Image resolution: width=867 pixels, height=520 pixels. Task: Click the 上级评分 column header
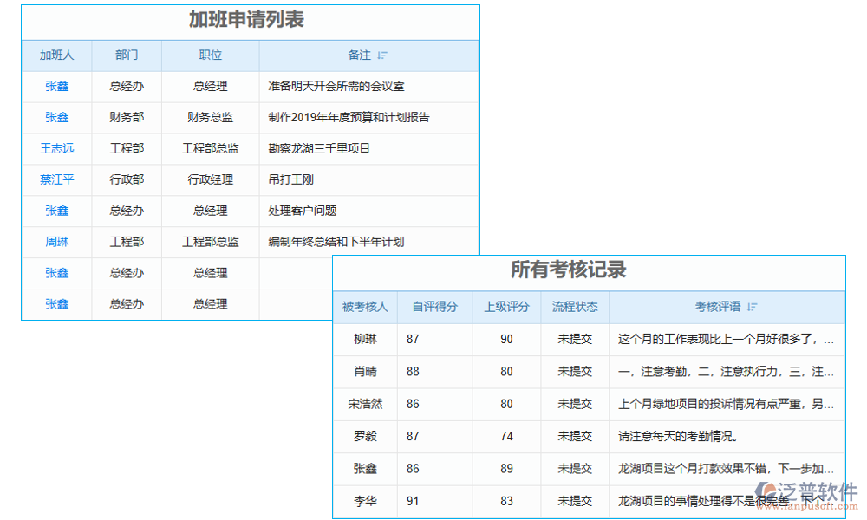tap(505, 306)
